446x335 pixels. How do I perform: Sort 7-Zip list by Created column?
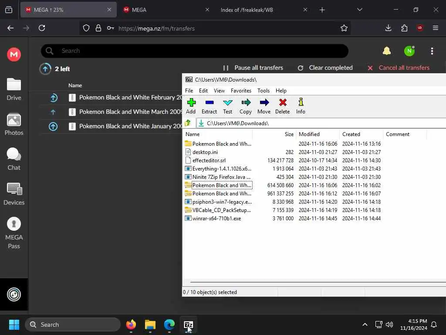click(x=361, y=134)
